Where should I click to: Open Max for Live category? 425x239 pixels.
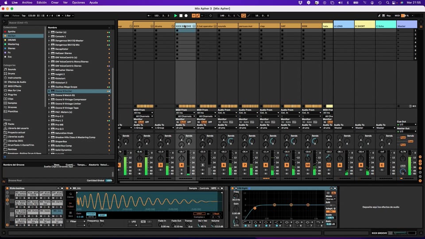(x=14, y=90)
